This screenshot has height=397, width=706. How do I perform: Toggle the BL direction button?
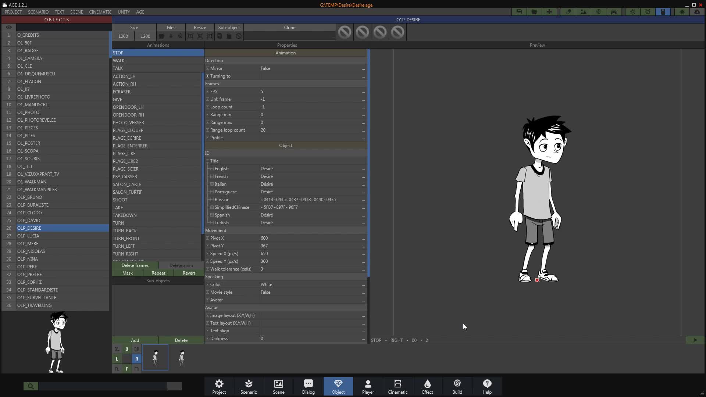point(117,349)
